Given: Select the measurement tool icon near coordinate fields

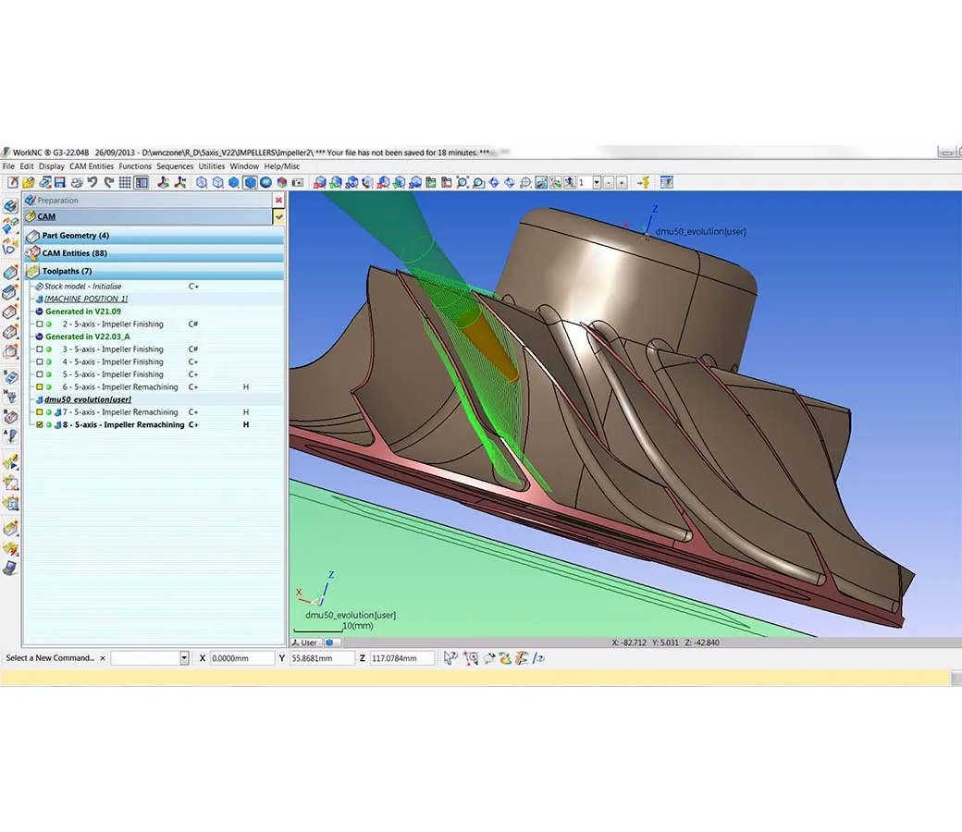Looking at the screenshot, I should 472,657.
